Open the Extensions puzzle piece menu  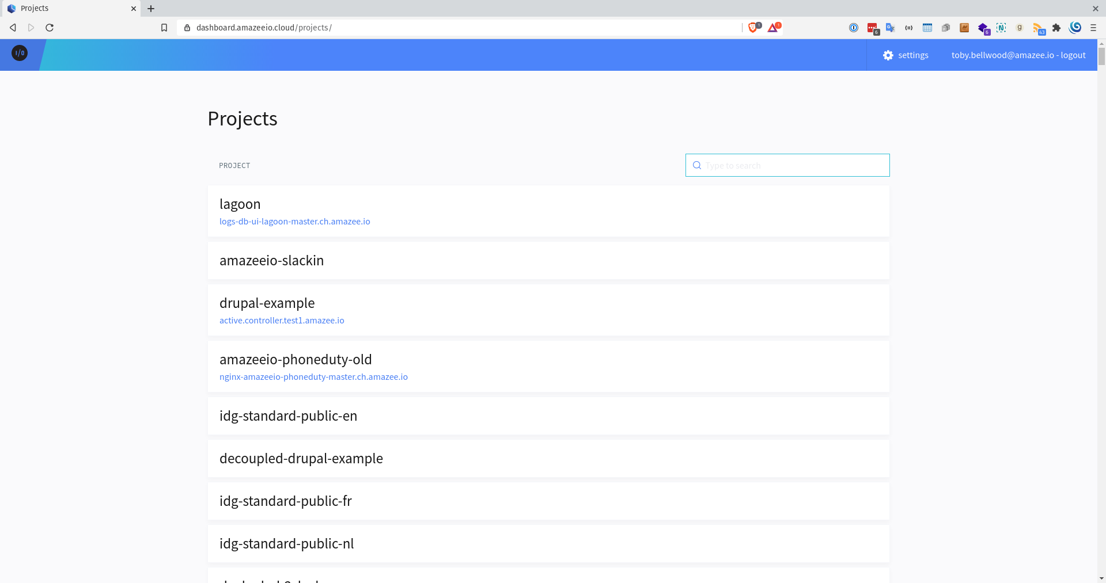(1056, 28)
